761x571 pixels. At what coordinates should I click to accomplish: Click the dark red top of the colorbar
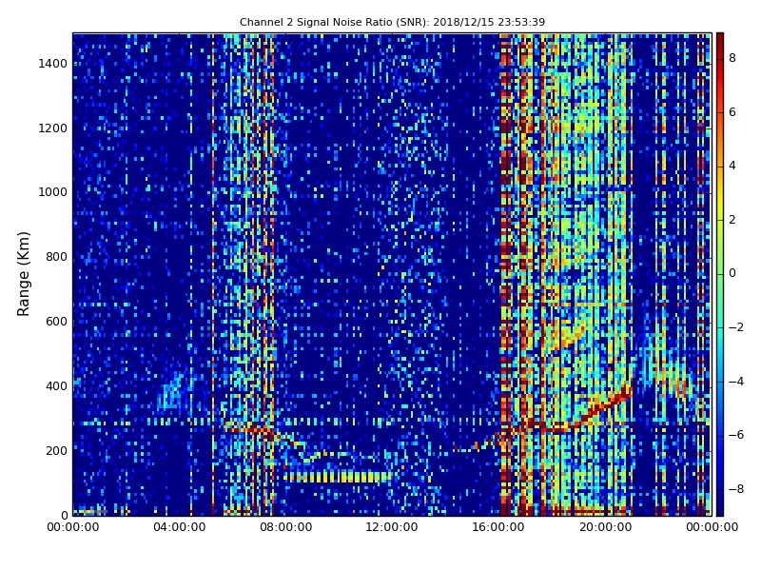(x=720, y=41)
